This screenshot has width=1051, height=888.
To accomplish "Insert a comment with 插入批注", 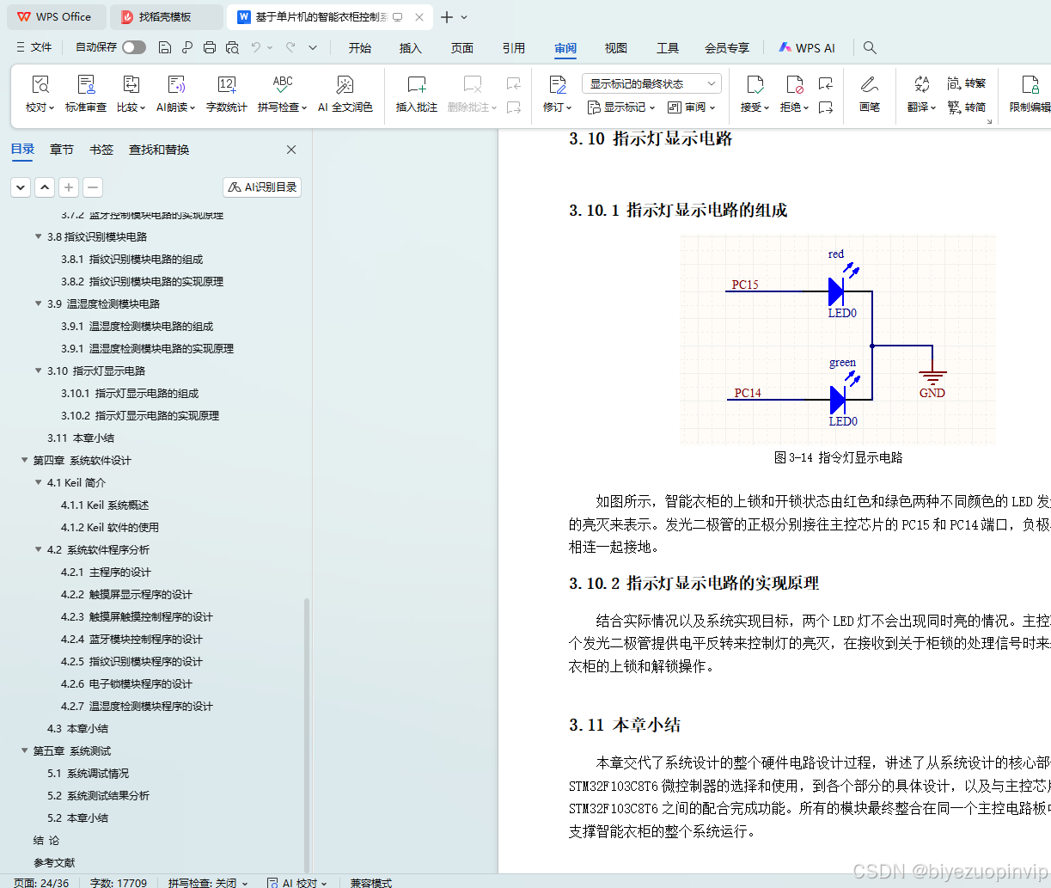I will pyautogui.click(x=416, y=95).
